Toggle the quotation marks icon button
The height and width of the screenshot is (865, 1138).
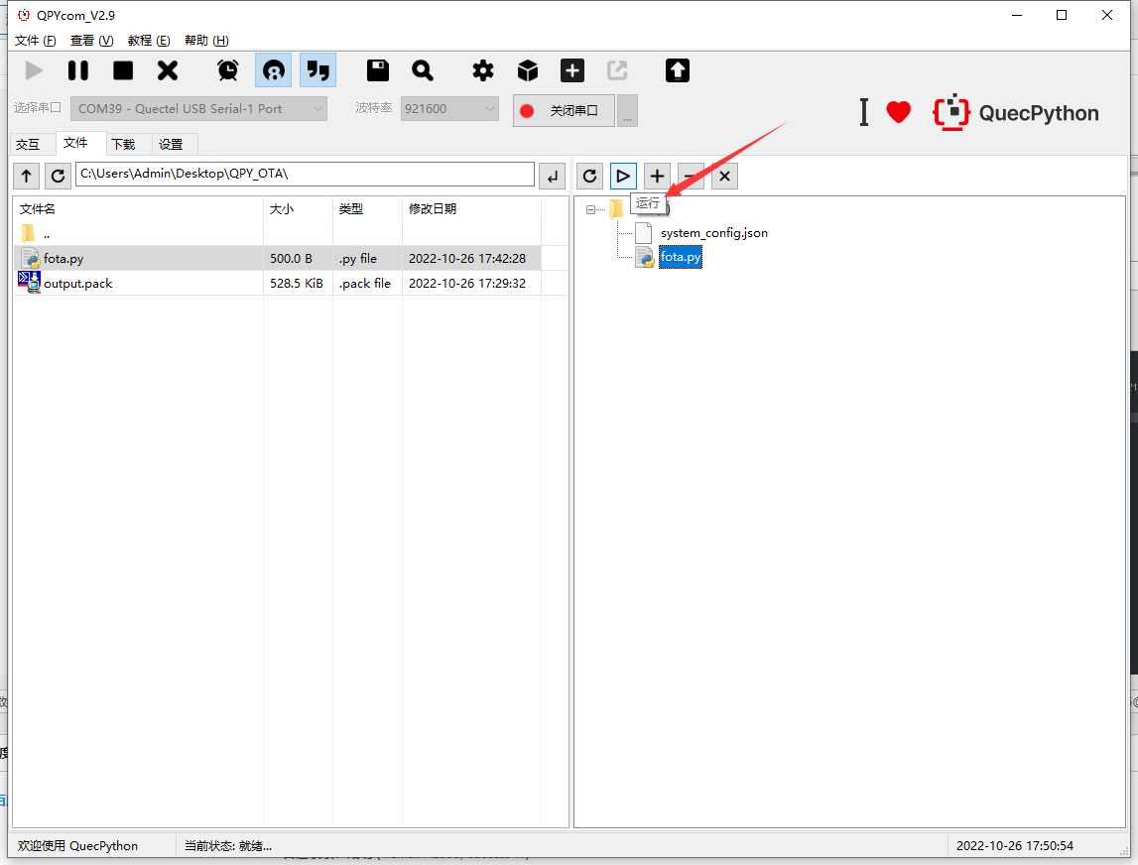[317, 70]
